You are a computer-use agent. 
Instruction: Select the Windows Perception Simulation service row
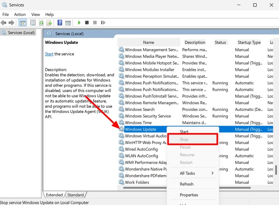click(152, 76)
